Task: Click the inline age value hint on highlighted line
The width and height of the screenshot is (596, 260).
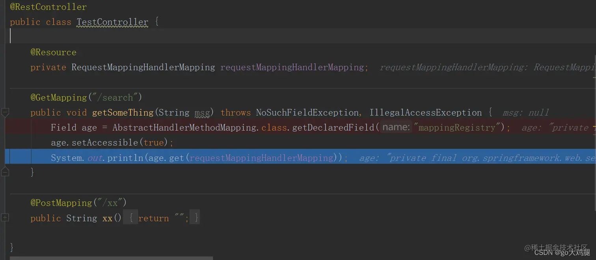Action: (x=477, y=158)
